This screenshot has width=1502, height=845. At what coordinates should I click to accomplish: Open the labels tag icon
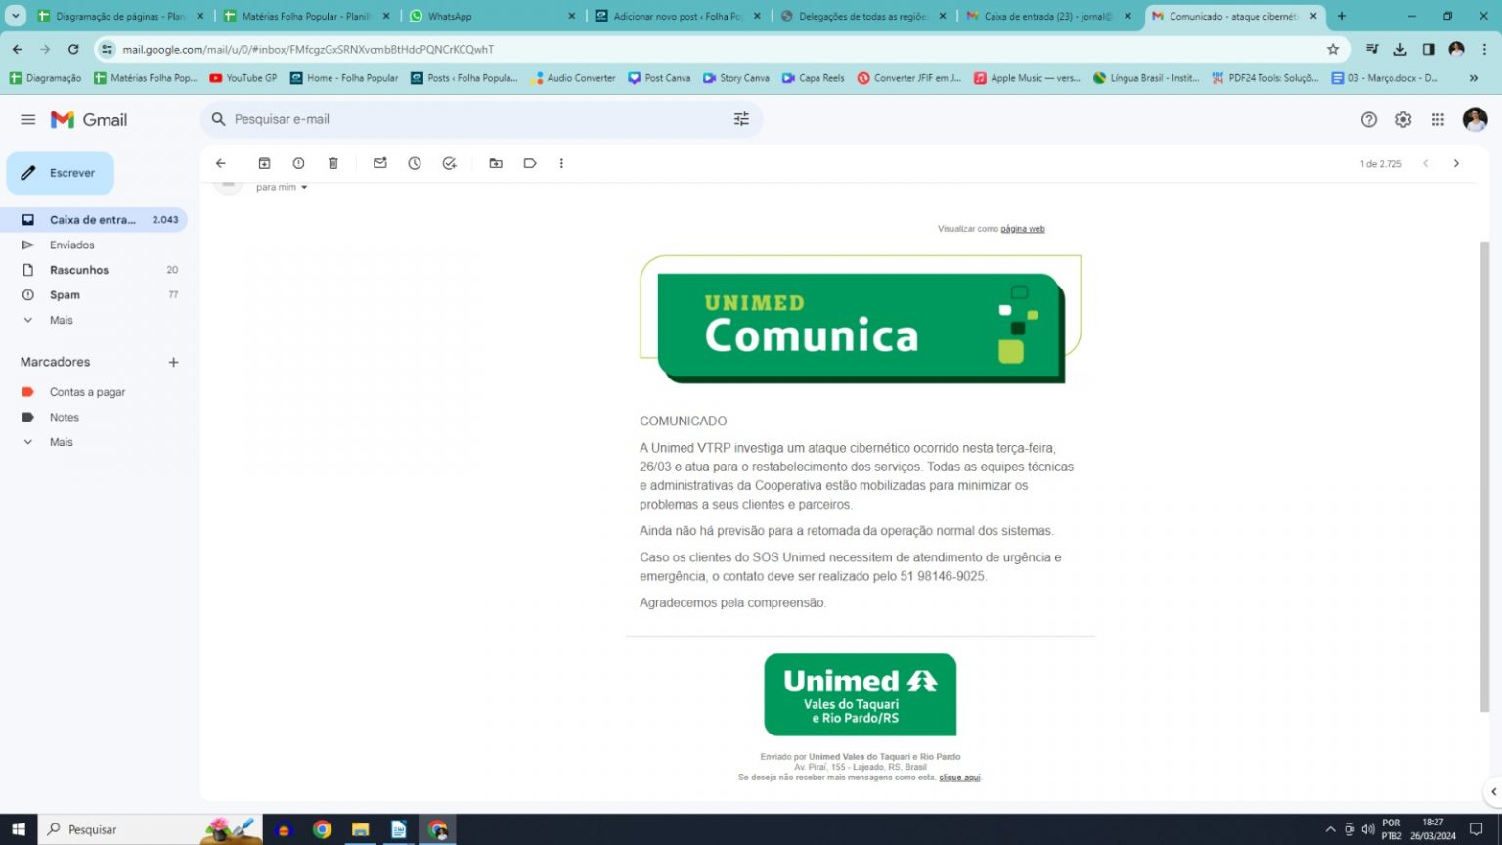click(x=530, y=163)
